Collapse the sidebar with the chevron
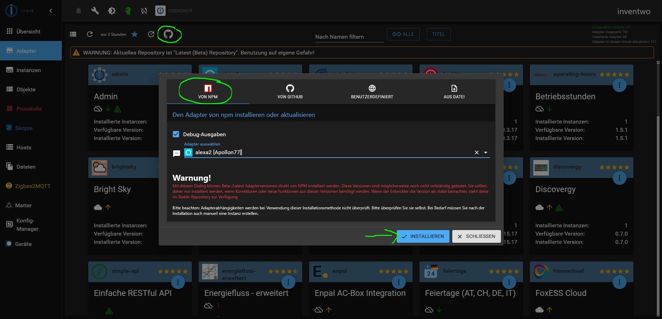This screenshot has height=319, width=662. [x=51, y=11]
